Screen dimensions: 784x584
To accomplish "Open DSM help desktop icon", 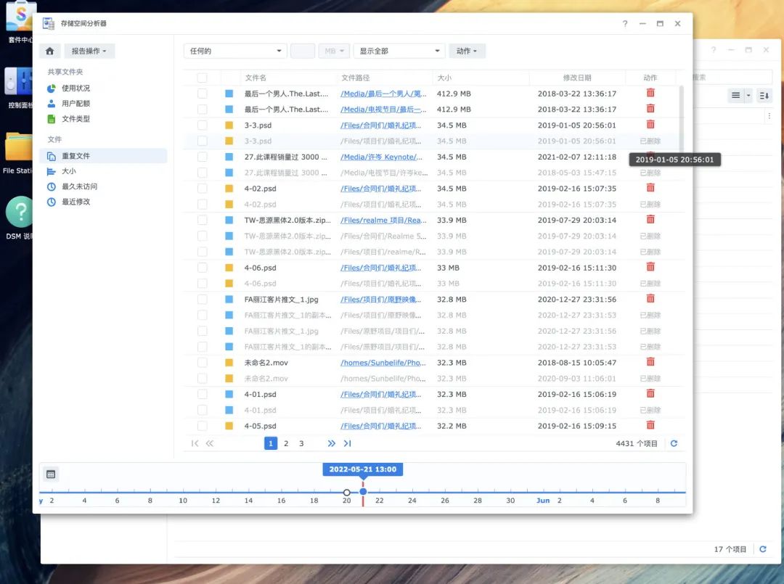I will [19, 218].
